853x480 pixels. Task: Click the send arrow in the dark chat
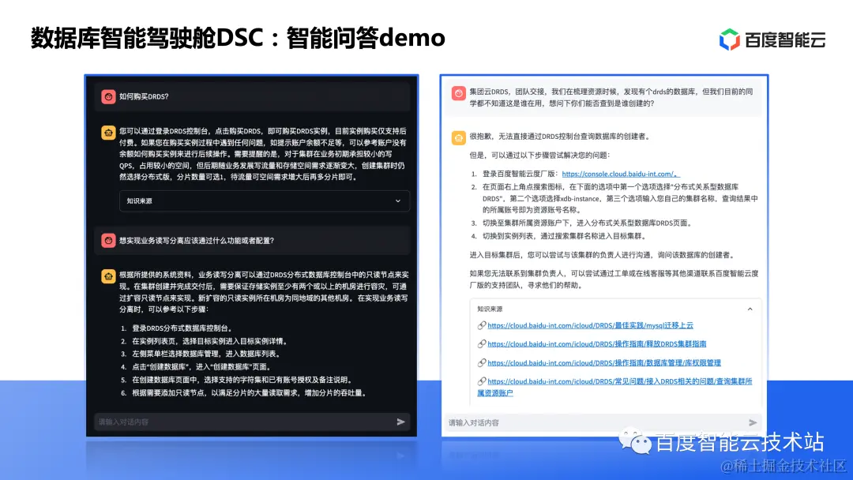(x=401, y=422)
